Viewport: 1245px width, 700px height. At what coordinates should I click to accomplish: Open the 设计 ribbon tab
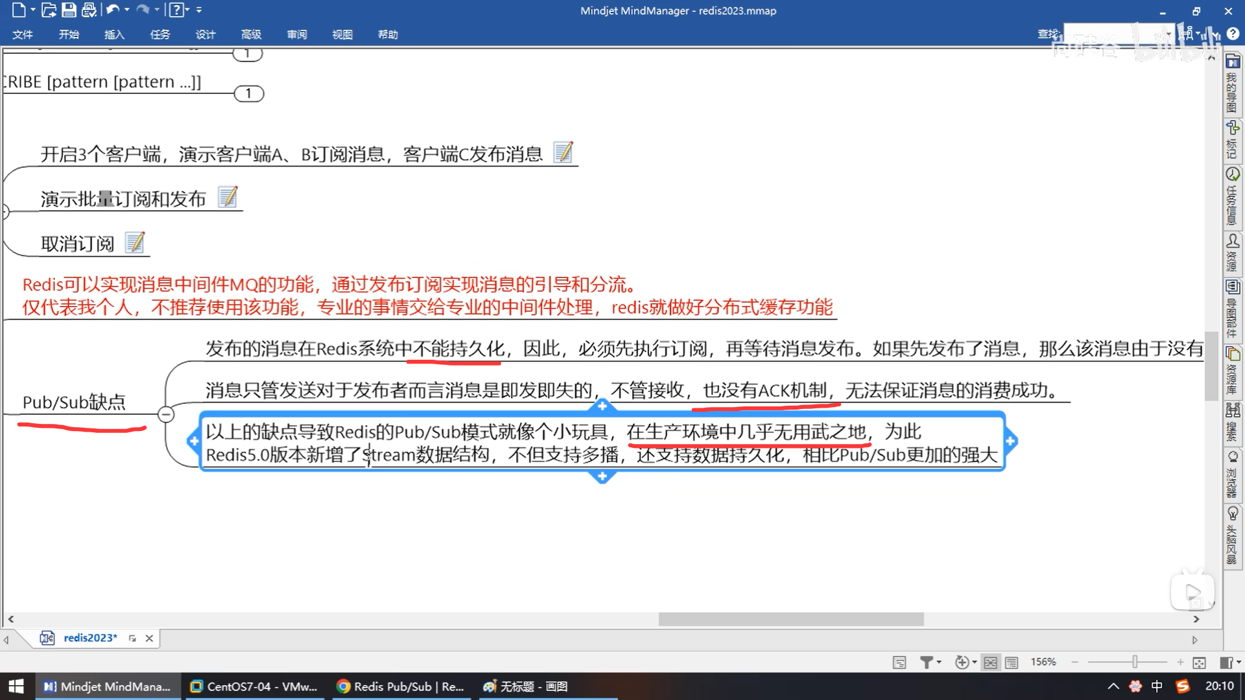click(206, 34)
